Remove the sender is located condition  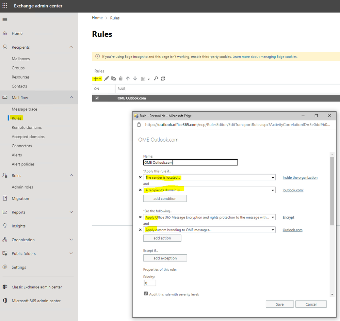pyautogui.click(x=140, y=177)
